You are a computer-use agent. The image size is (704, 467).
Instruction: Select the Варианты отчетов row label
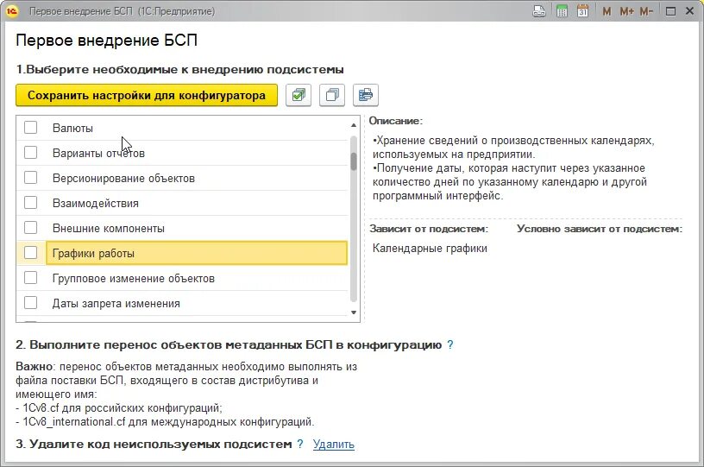[98, 154]
